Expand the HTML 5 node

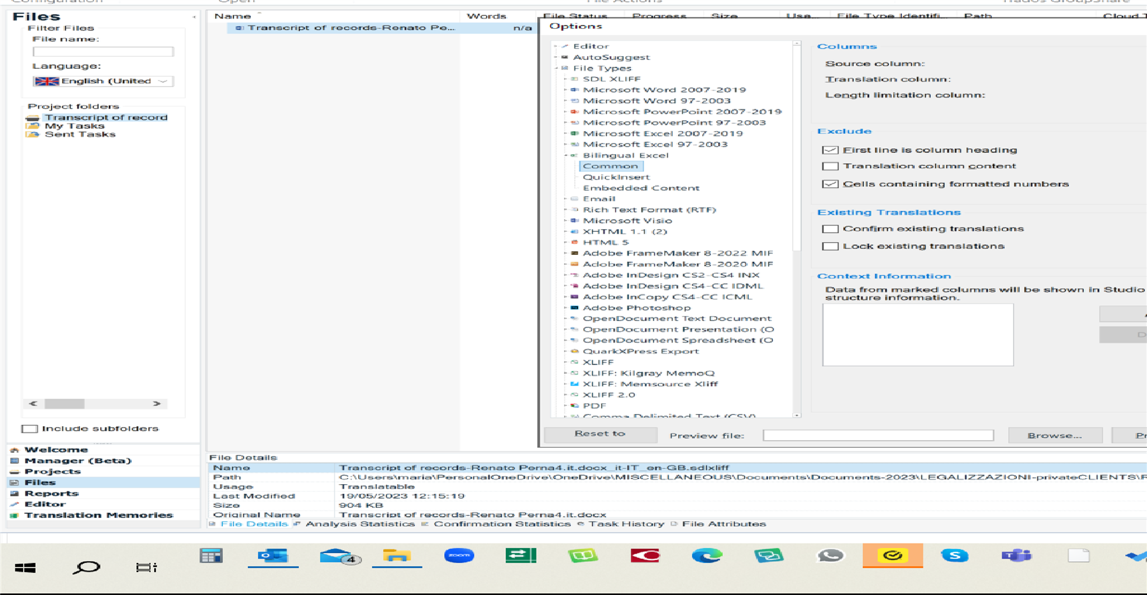pos(565,242)
